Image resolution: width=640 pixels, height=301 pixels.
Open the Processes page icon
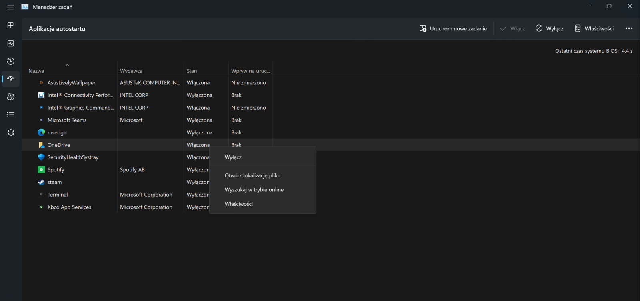tap(11, 26)
